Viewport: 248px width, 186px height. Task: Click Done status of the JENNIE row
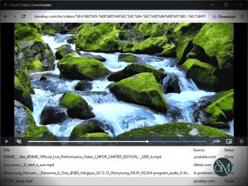(x=229, y=157)
